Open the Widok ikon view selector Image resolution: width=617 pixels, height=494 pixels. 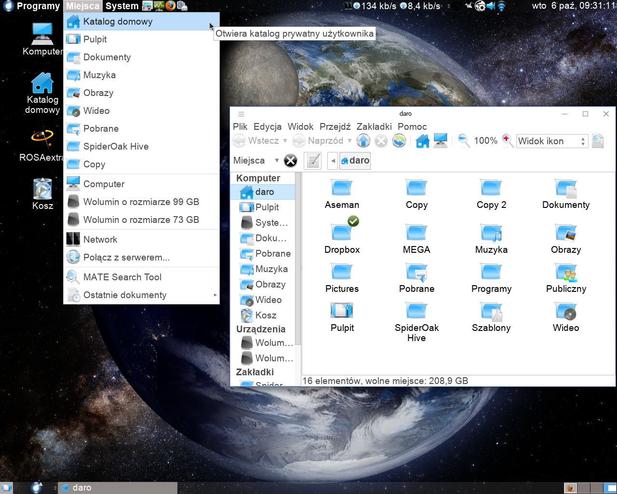tap(551, 141)
